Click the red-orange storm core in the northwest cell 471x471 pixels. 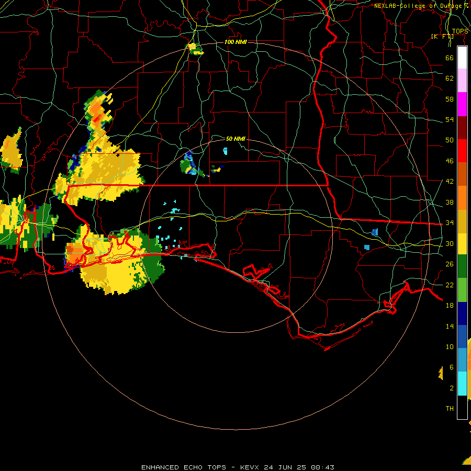(x=97, y=119)
